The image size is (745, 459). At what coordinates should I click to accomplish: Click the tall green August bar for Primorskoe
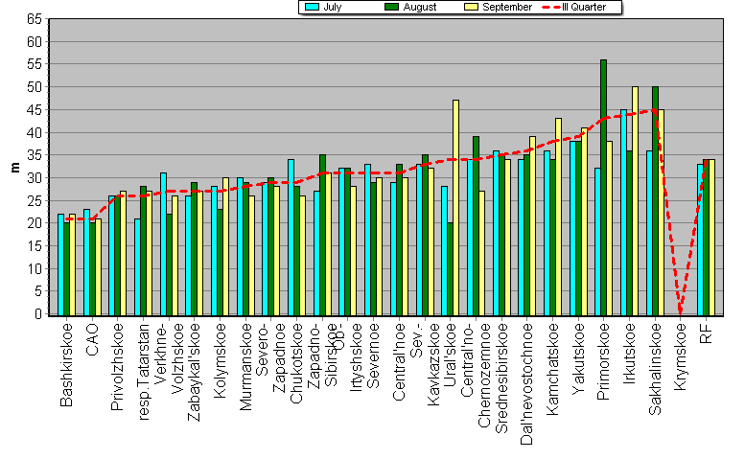pyautogui.click(x=603, y=188)
